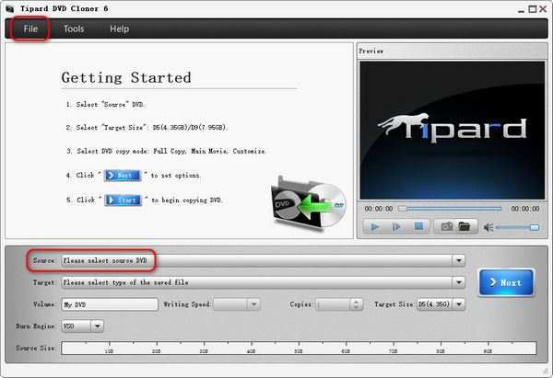Open the snapshot folder icon

465,226
